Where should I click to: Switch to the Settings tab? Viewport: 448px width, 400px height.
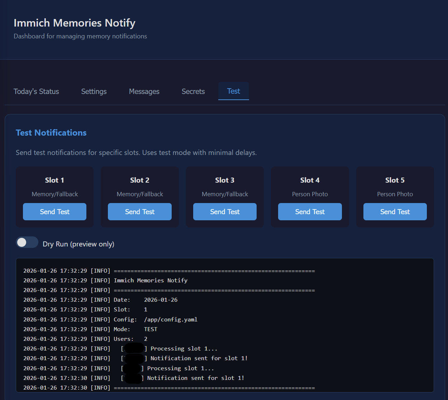pos(94,91)
